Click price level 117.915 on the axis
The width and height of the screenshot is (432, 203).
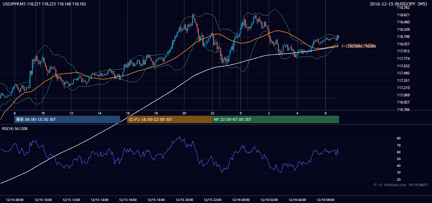[x=403, y=51]
